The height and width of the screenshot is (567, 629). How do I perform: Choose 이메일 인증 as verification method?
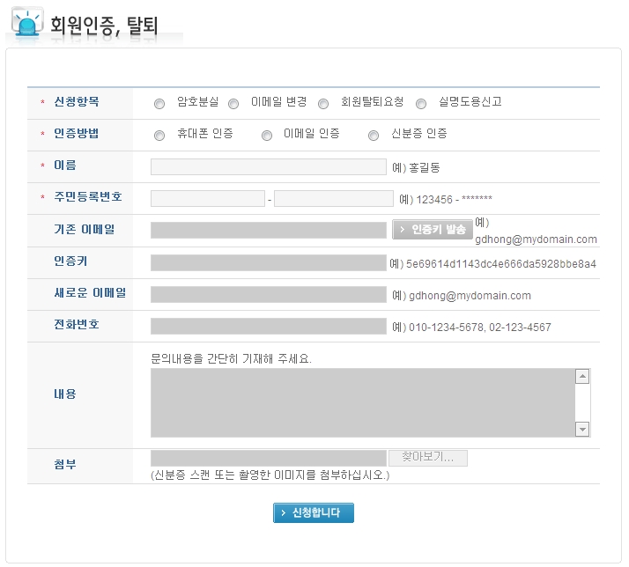(x=267, y=136)
